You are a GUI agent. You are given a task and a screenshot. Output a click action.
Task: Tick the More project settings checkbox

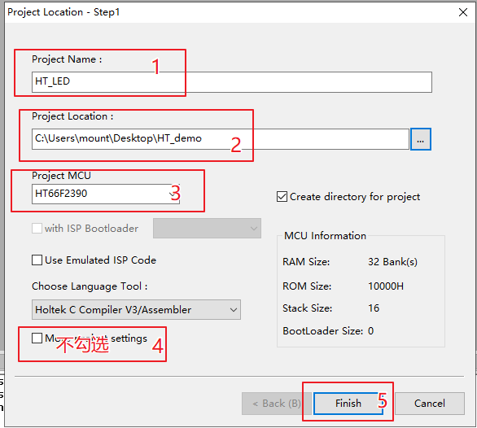click(37, 338)
